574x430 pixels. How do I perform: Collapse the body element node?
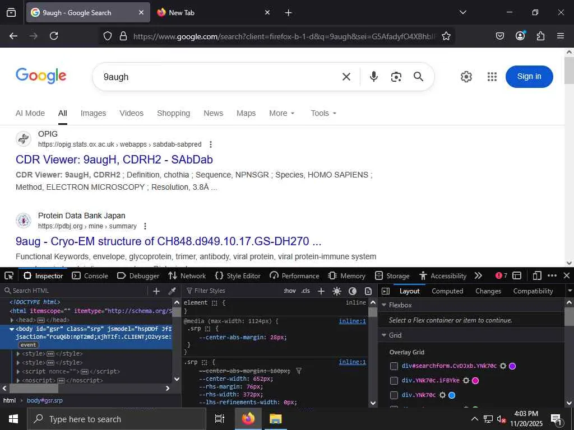12,329
